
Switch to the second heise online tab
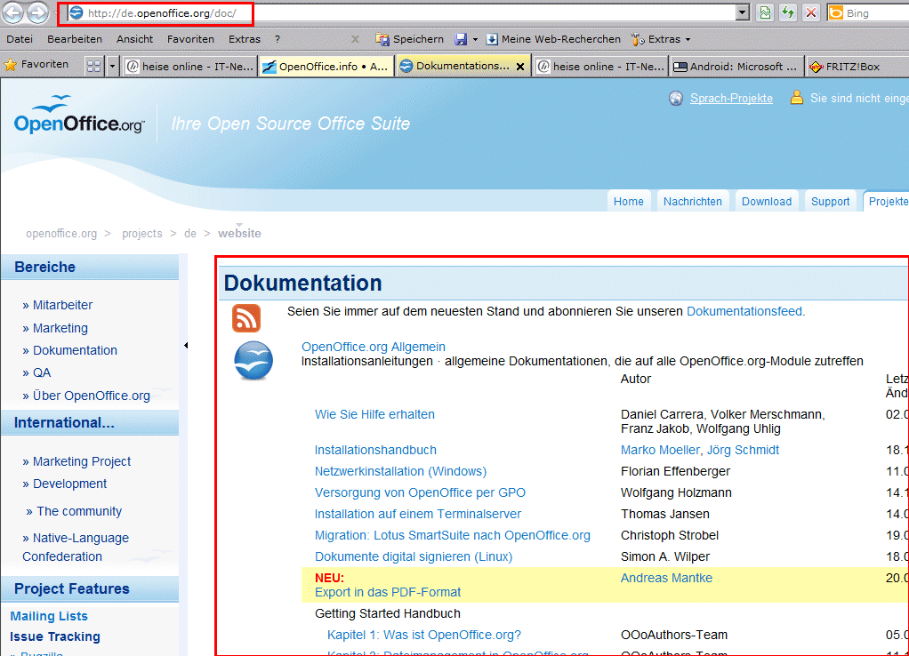(x=600, y=66)
